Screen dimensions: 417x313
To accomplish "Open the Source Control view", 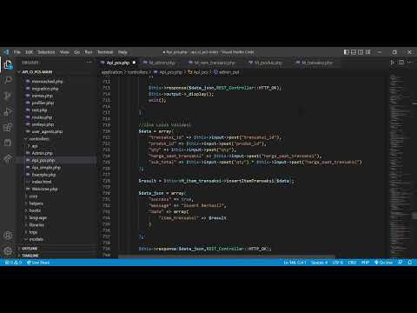I will (x=8, y=96).
